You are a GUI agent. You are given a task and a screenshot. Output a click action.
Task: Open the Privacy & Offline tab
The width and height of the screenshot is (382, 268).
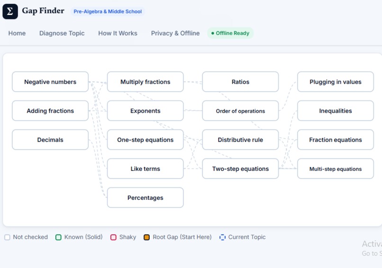point(175,33)
